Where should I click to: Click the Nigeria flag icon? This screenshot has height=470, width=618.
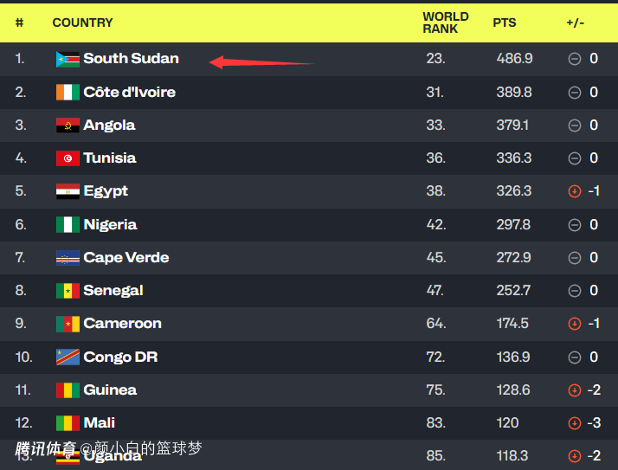click(68, 225)
